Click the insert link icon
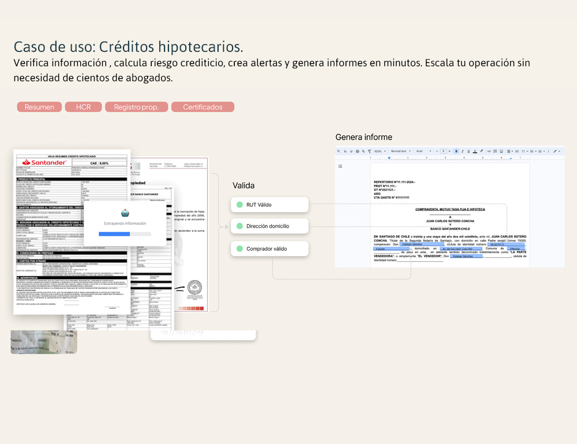This screenshot has width=577, height=444. tap(488, 151)
